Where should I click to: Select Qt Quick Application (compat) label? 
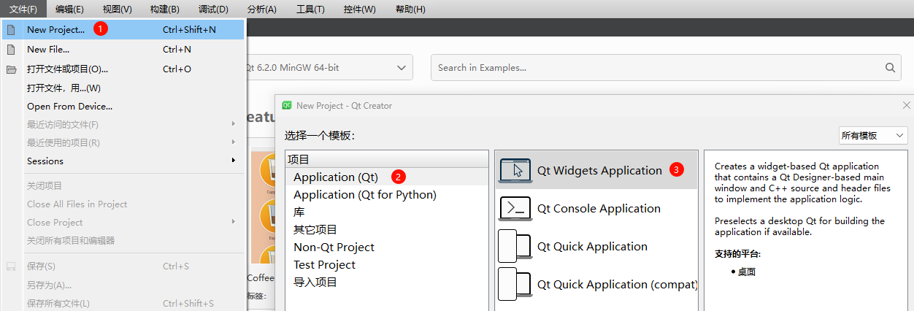[618, 284]
